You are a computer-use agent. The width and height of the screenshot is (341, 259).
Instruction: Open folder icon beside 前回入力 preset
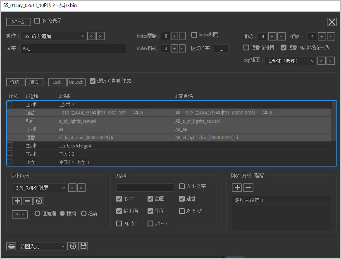[x=11, y=246]
